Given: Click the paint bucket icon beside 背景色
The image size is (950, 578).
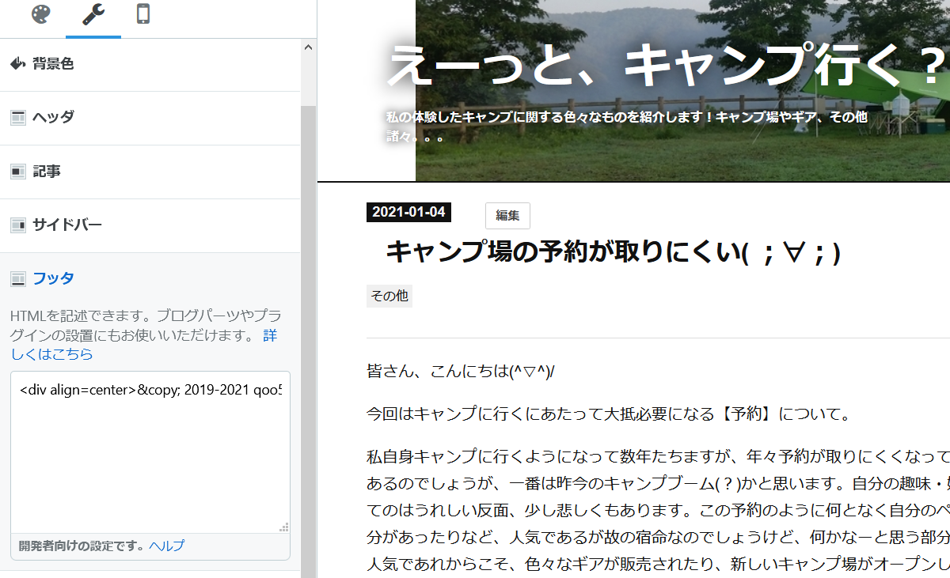Looking at the screenshot, I should point(18,64).
